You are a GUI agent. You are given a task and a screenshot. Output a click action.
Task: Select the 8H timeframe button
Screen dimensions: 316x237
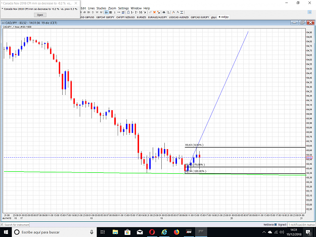click(x=88, y=12)
